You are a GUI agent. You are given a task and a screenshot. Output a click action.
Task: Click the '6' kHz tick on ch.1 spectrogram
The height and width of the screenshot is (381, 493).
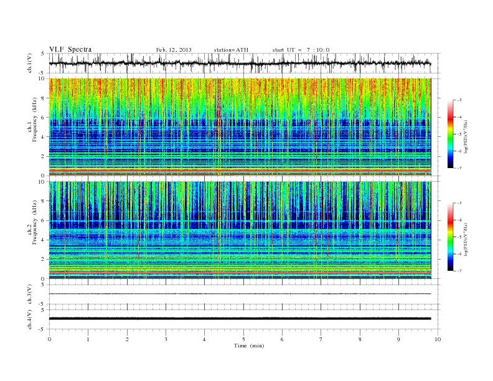tap(43, 117)
